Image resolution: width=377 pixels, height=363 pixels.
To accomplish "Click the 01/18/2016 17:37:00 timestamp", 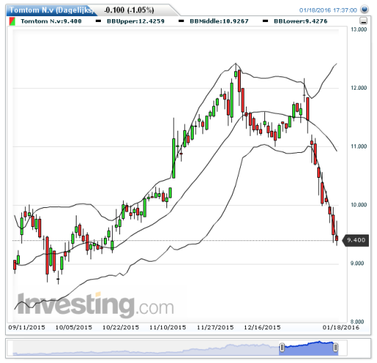I will point(328,10).
